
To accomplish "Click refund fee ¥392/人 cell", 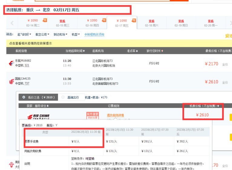I will tap(182, 141).
